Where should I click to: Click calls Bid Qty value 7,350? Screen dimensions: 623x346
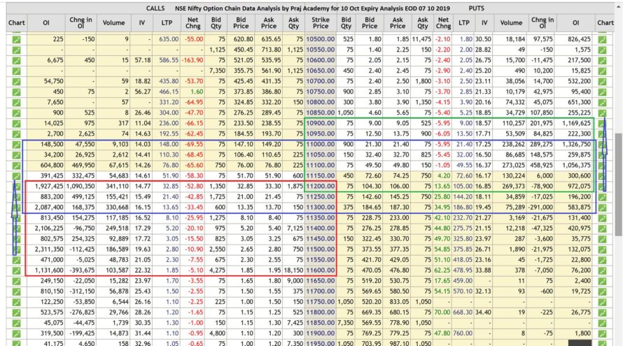click(x=217, y=71)
